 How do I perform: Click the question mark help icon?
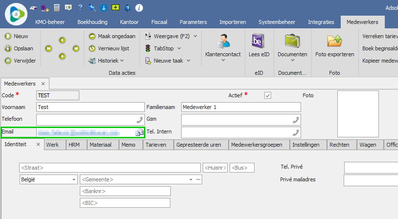[80, 8]
